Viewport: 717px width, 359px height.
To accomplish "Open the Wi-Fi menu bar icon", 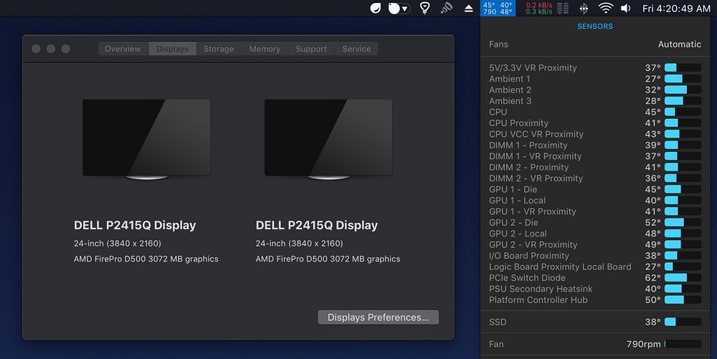I will point(605,8).
